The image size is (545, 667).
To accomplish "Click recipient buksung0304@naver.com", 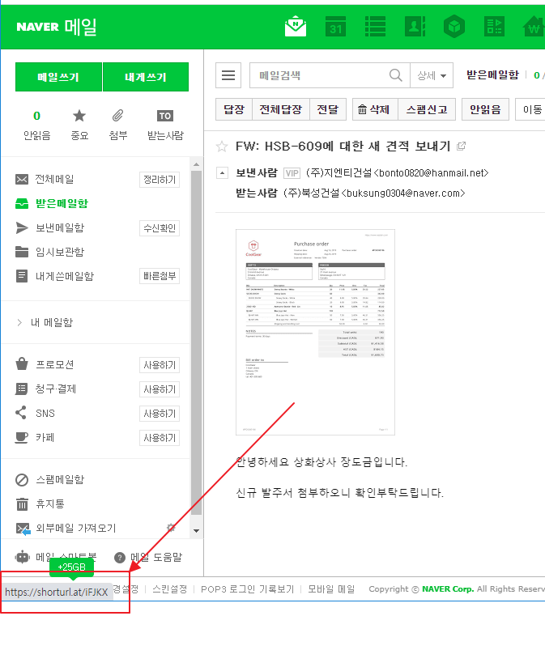I will coord(403,193).
